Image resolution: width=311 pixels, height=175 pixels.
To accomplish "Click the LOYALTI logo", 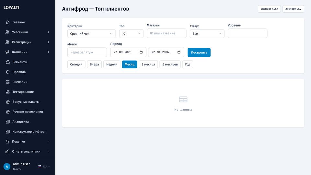I will point(11,7).
